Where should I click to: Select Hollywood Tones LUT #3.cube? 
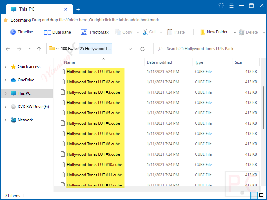coord(93,92)
